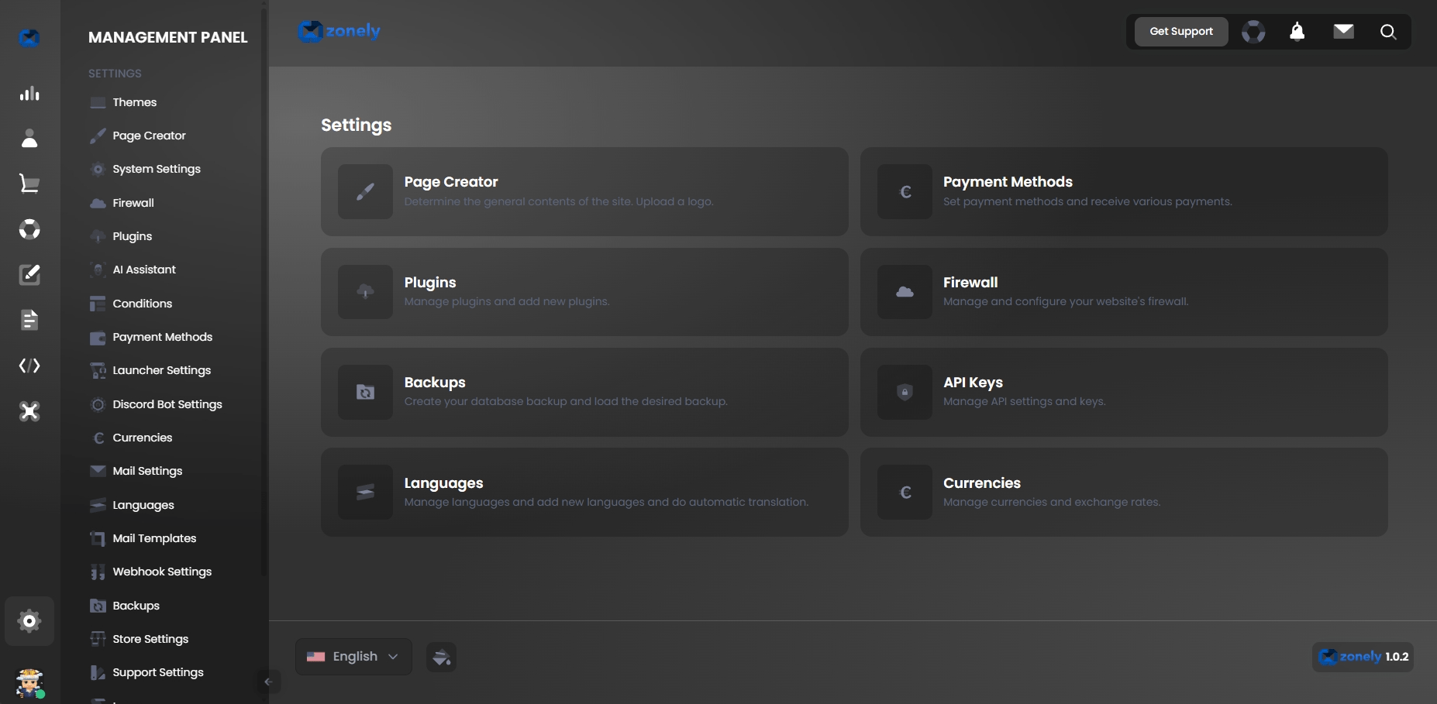Click the Get Support button
The image size is (1437, 704).
click(1180, 32)
